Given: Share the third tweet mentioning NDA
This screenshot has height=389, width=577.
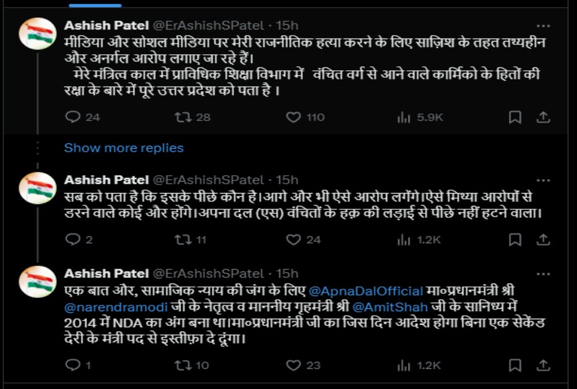Looking at the screenshot, I should [543, 365].
